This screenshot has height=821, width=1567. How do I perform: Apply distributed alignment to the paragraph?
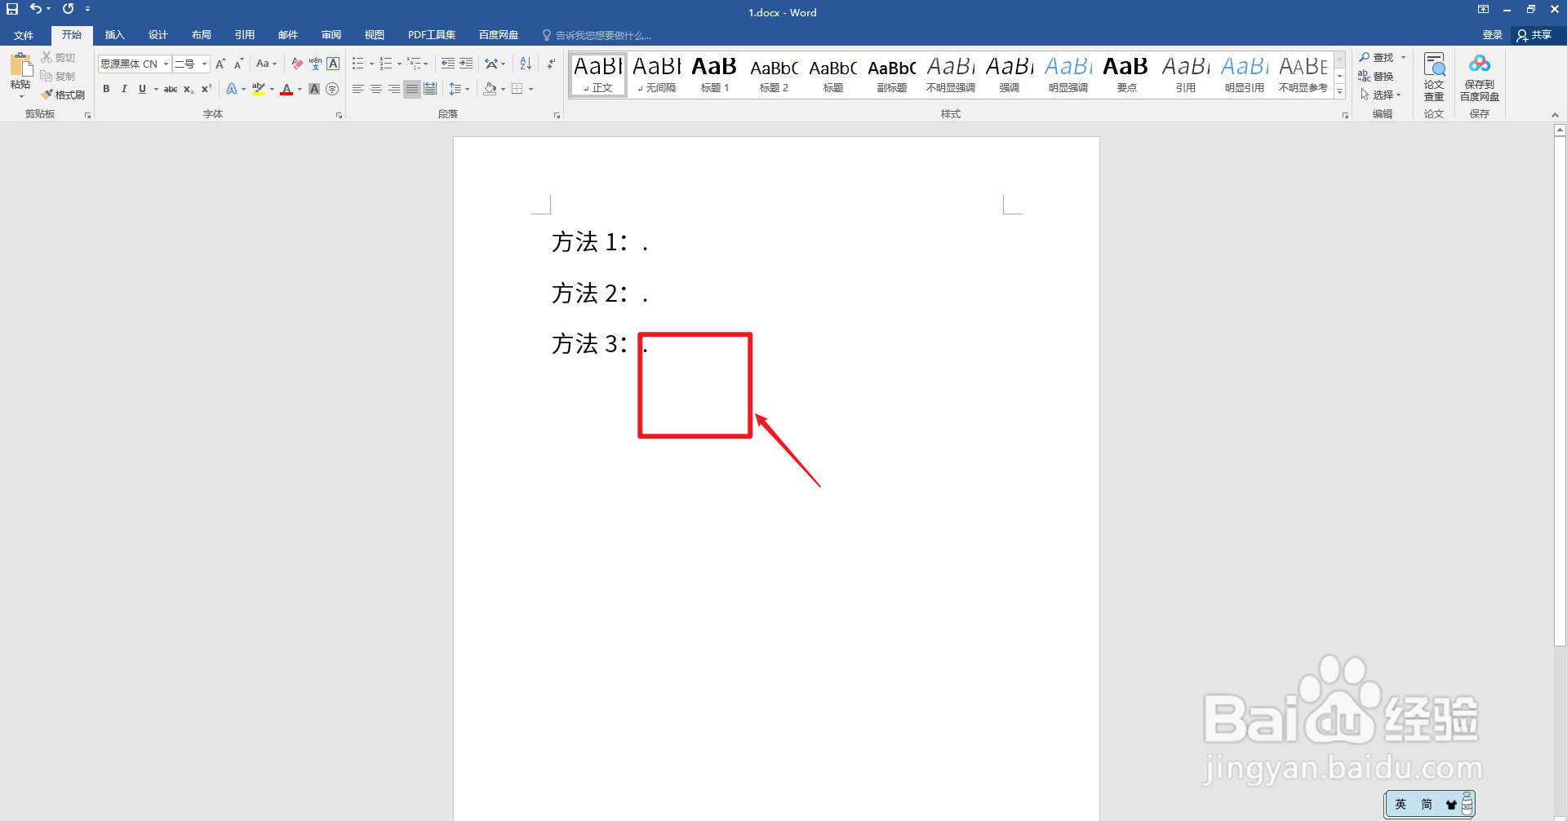[x=430, y=89]
